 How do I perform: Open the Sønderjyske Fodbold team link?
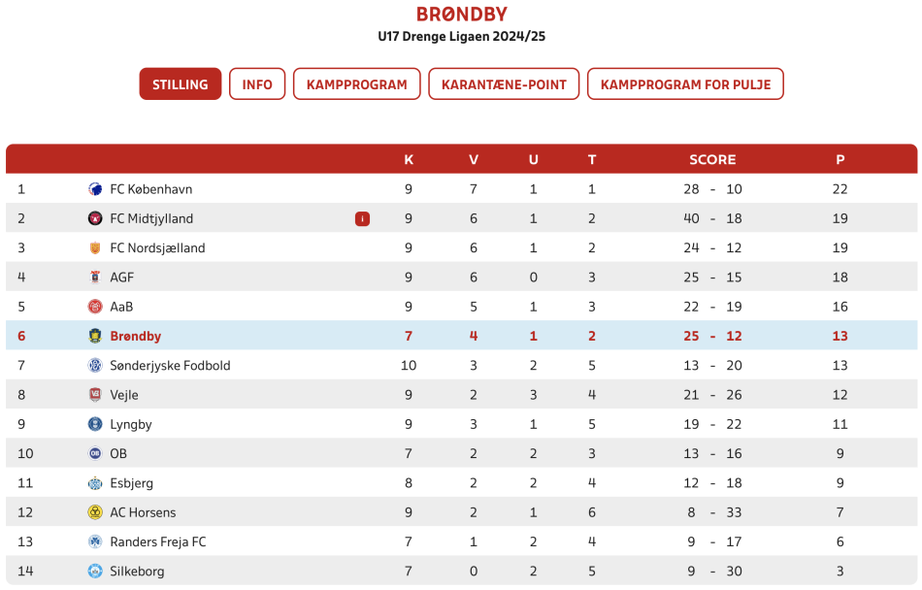coord(170,366)
